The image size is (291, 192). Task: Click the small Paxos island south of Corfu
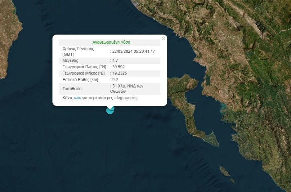click(224, 171)
